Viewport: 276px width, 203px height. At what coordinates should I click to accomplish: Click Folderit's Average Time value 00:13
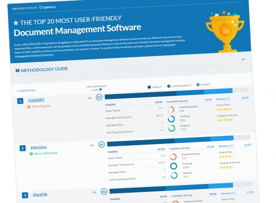tap(159, 115)
